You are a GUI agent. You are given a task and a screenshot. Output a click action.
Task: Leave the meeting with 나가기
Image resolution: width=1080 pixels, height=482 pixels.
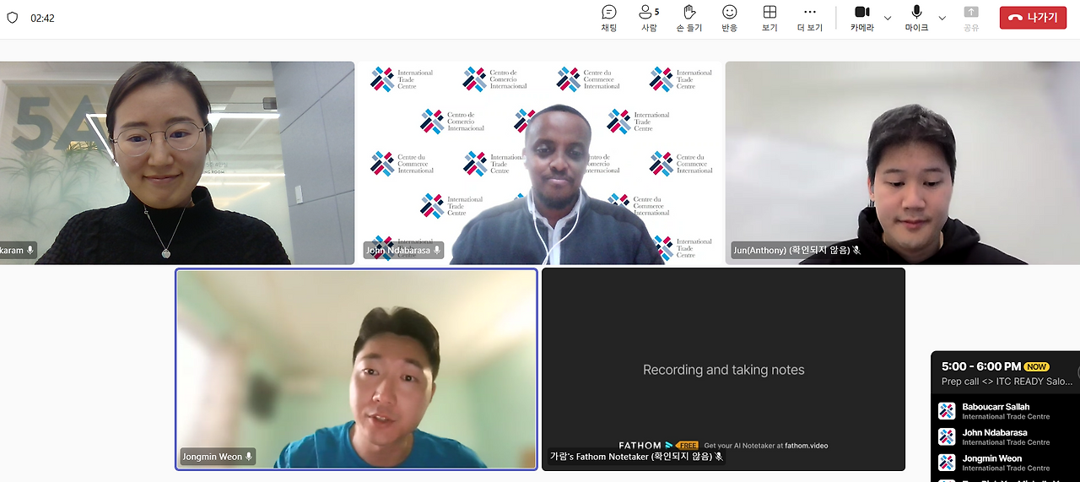[1033, 18]
